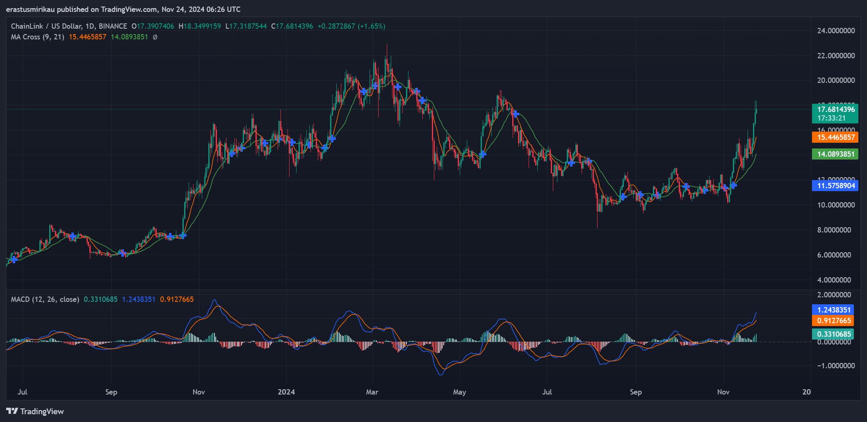867x422 pixels.
Task: Click the MACD histogram value 0.3310685 in legend
Action: pos(100,299)
